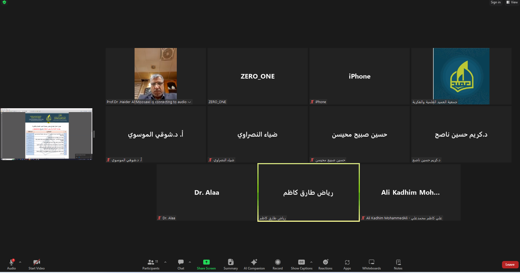Expand the caption options chevron

[311, 262]
